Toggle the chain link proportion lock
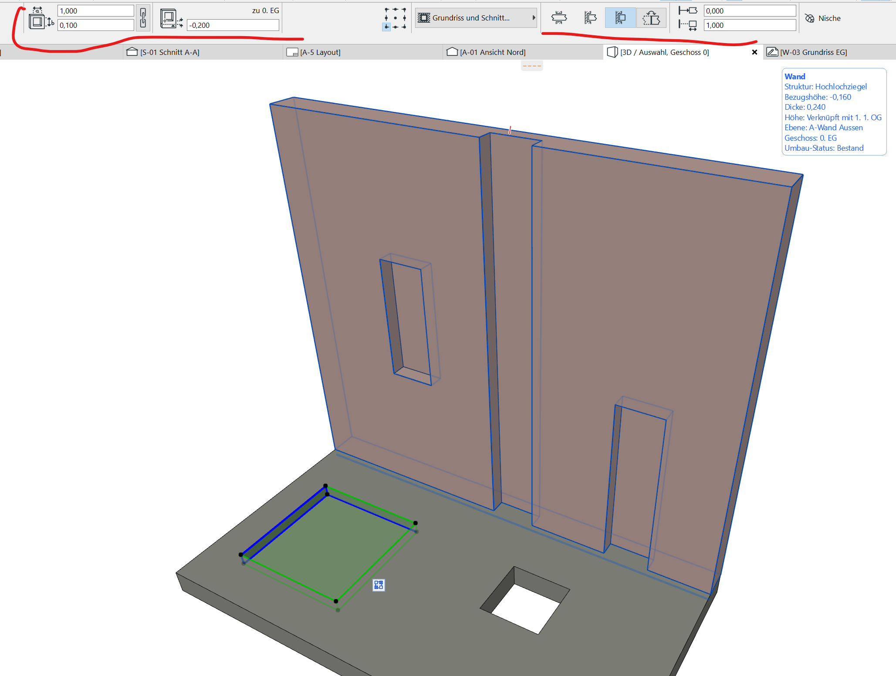 [x=143, y=18]
